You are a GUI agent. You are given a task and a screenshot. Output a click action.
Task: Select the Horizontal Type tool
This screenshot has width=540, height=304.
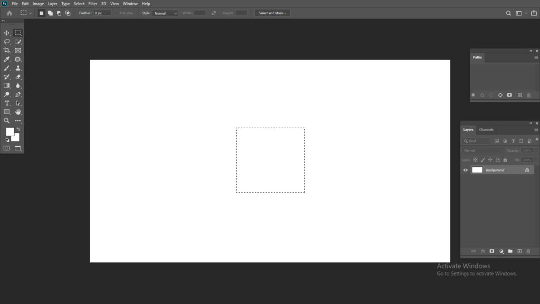(x=6, y=103)
